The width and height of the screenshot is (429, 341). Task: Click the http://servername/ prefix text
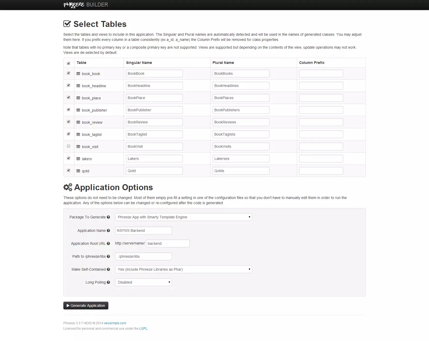point(130,243)
